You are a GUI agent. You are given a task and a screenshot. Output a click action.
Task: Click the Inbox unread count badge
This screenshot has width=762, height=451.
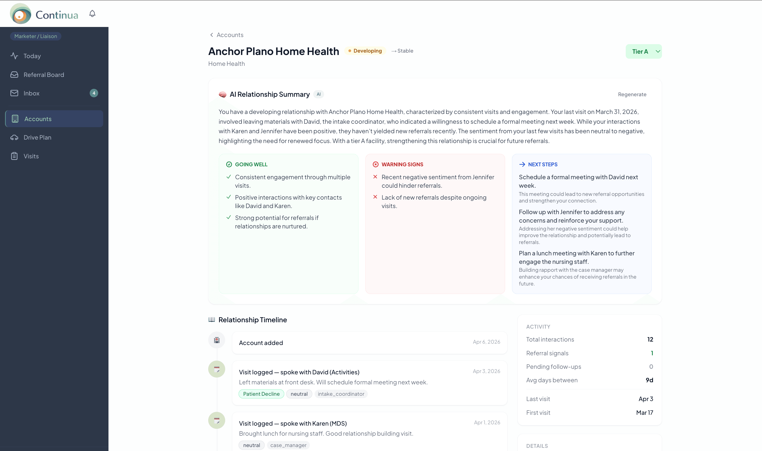click(x=94, y=93)
